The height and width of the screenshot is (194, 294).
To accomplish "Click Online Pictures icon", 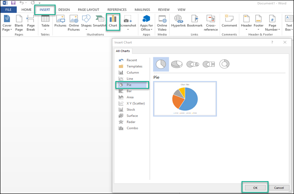I will click(x=73, y=23).
